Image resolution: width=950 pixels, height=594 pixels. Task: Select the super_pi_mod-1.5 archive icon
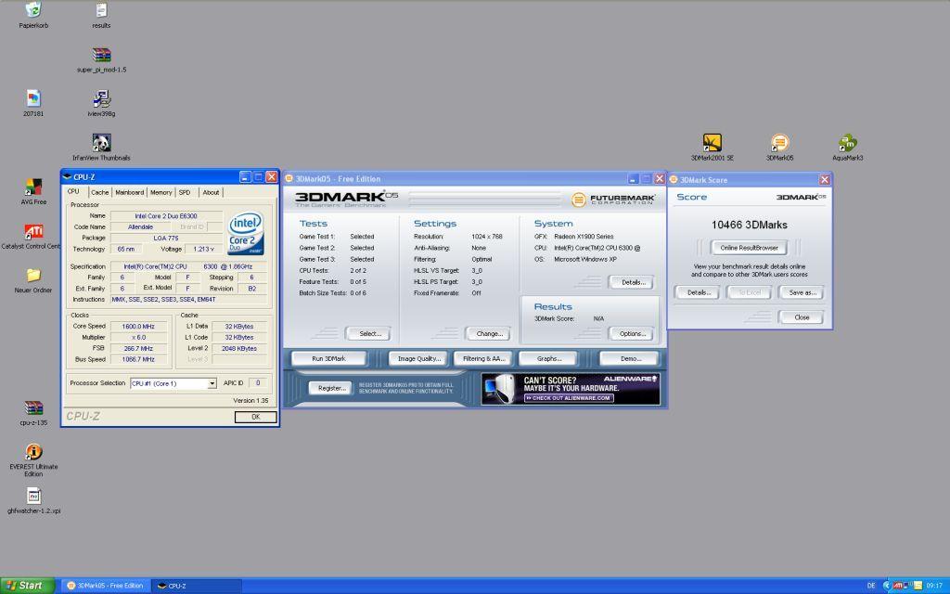(x=101, y=55)
